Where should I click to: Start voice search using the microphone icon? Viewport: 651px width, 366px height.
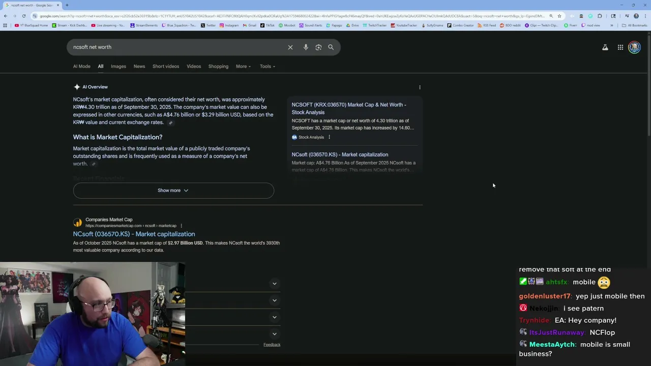pyautogui.click(x=306, y=47)
